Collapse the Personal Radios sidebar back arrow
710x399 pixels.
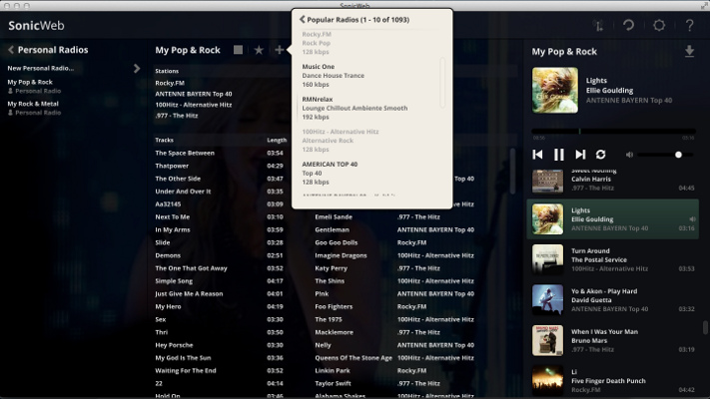(x=11, y=50)
